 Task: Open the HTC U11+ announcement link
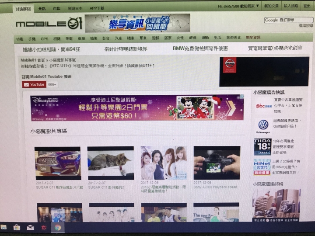pos(87,66)
